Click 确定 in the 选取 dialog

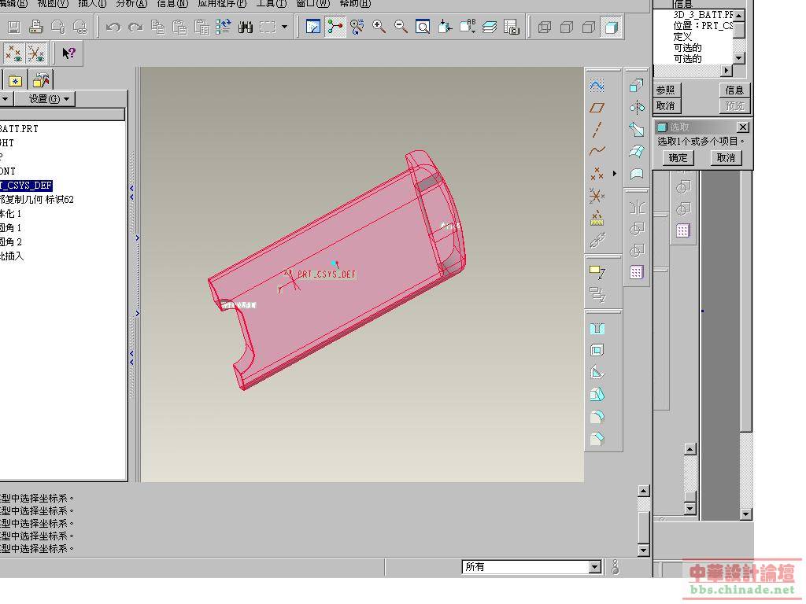click(678, 157)
